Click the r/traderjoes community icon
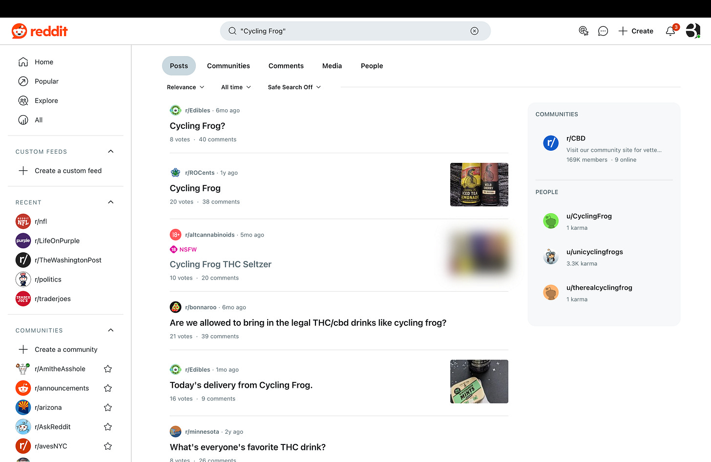The height and width of the screenshot is (462, 711). (23, 299)
